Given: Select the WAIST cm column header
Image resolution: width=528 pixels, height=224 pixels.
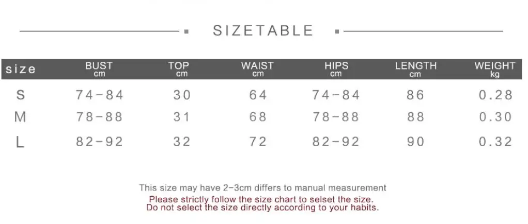Looking at the screenshot, I should pos(258,69).
